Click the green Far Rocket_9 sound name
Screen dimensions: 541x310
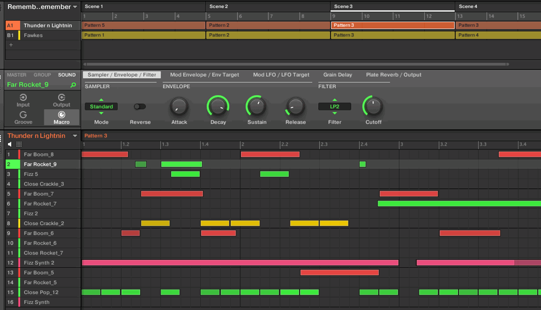tap(27, 85)
